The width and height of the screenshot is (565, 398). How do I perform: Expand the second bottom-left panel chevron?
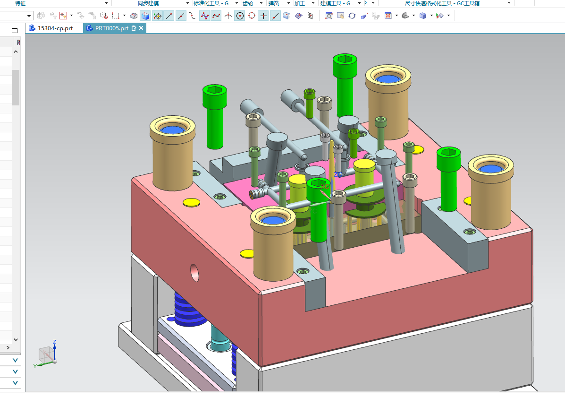[15, 372]
